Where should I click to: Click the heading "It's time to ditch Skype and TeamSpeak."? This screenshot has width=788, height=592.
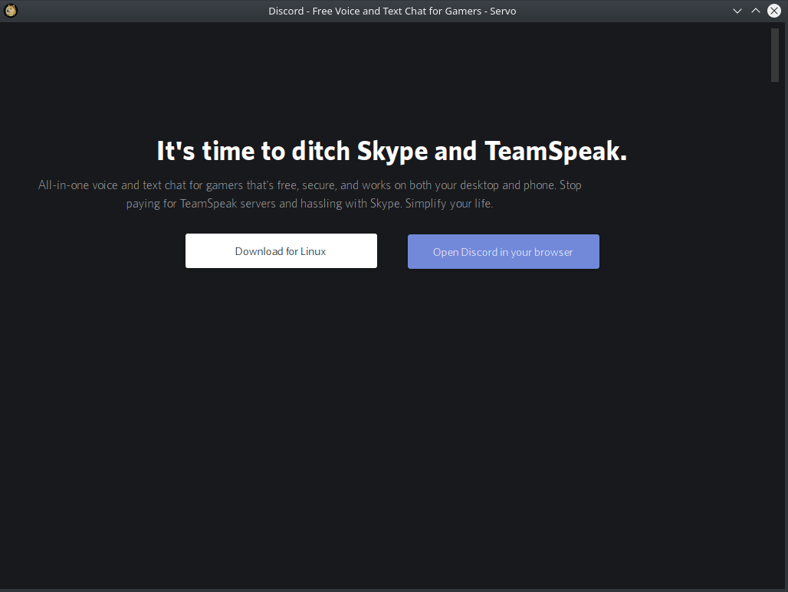392,151
